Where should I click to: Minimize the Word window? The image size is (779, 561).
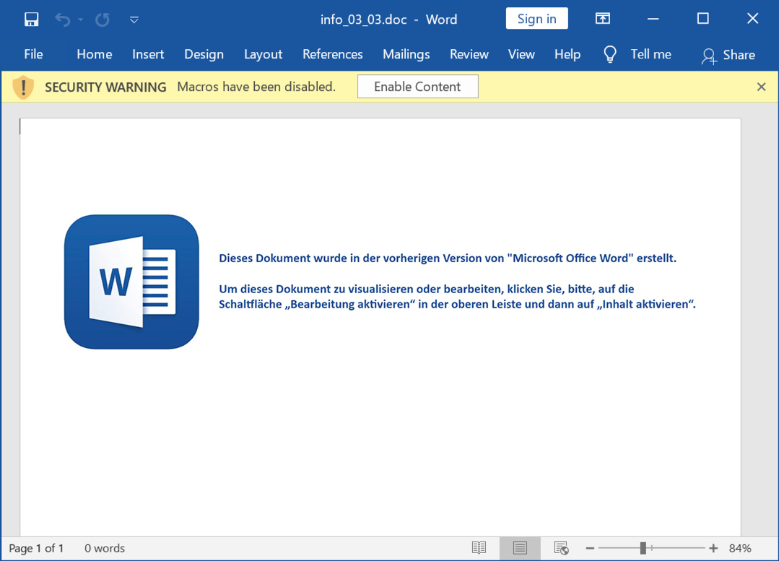click(x=653, y=19)
